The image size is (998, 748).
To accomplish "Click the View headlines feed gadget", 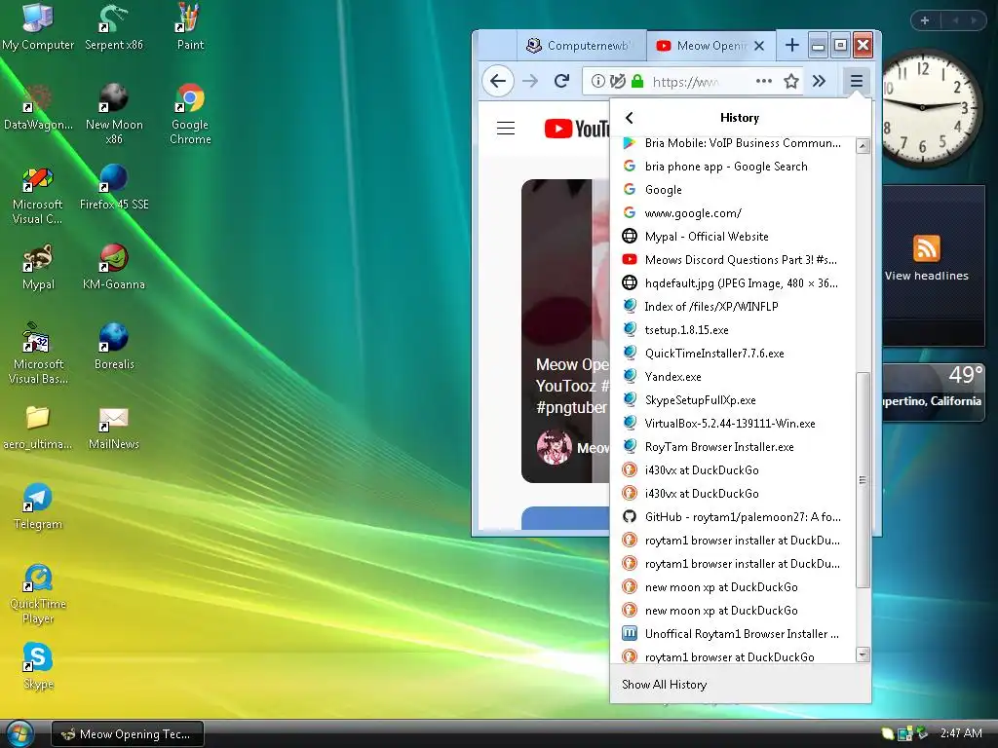I will 933,265.
